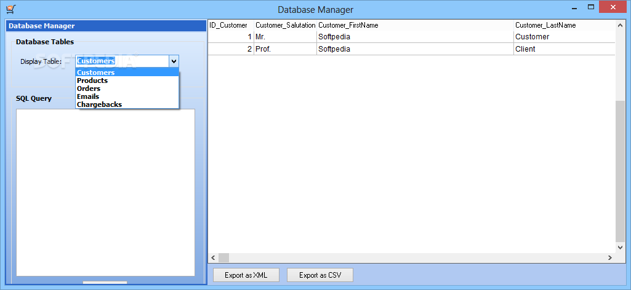Click the Client last name cell
Screen dimensions: 631x290
(x=565, y=49)
